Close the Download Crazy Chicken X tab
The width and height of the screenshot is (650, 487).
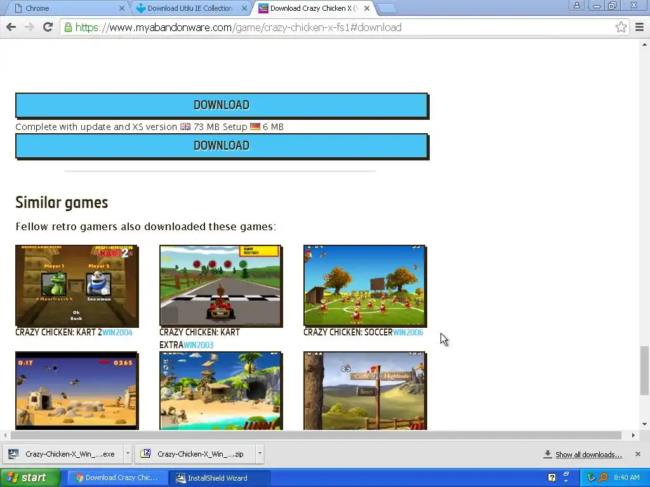[x=367, y=8]
